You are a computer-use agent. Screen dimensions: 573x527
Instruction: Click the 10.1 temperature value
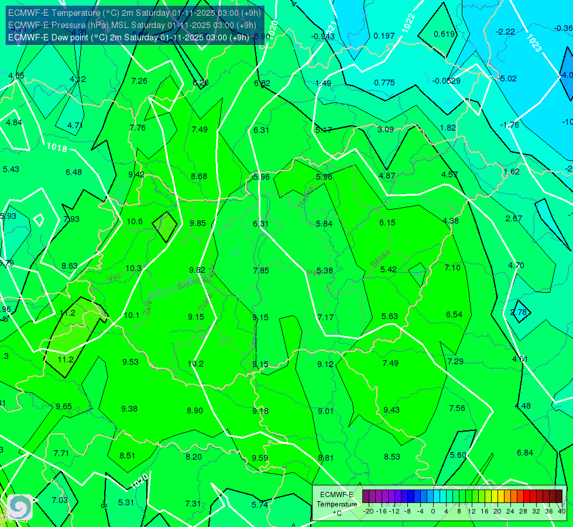132,315
